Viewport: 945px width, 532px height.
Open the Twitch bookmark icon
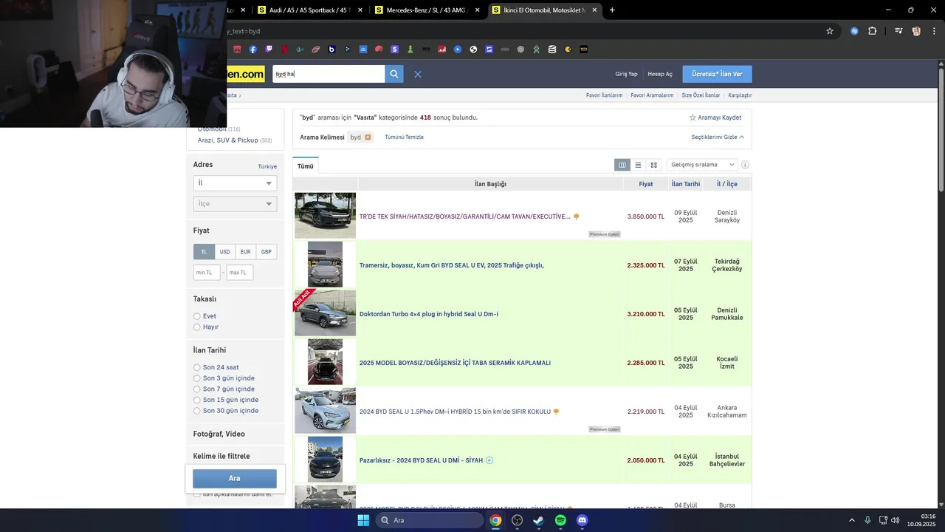[269, 50]
